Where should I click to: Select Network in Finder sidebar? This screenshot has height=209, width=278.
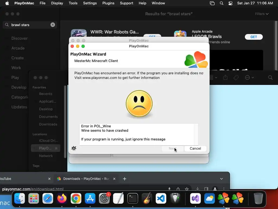click(x=46, y=156)
